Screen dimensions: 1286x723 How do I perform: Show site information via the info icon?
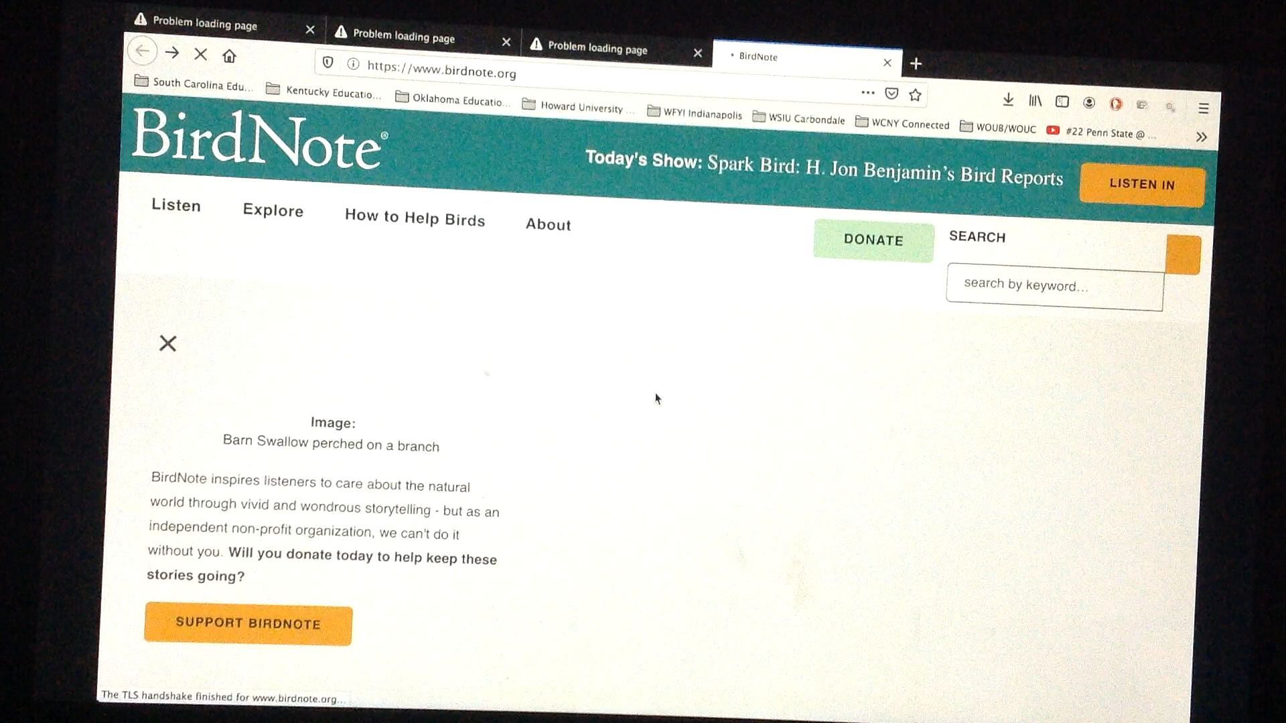pyautogui.click(x=353, y=64)
